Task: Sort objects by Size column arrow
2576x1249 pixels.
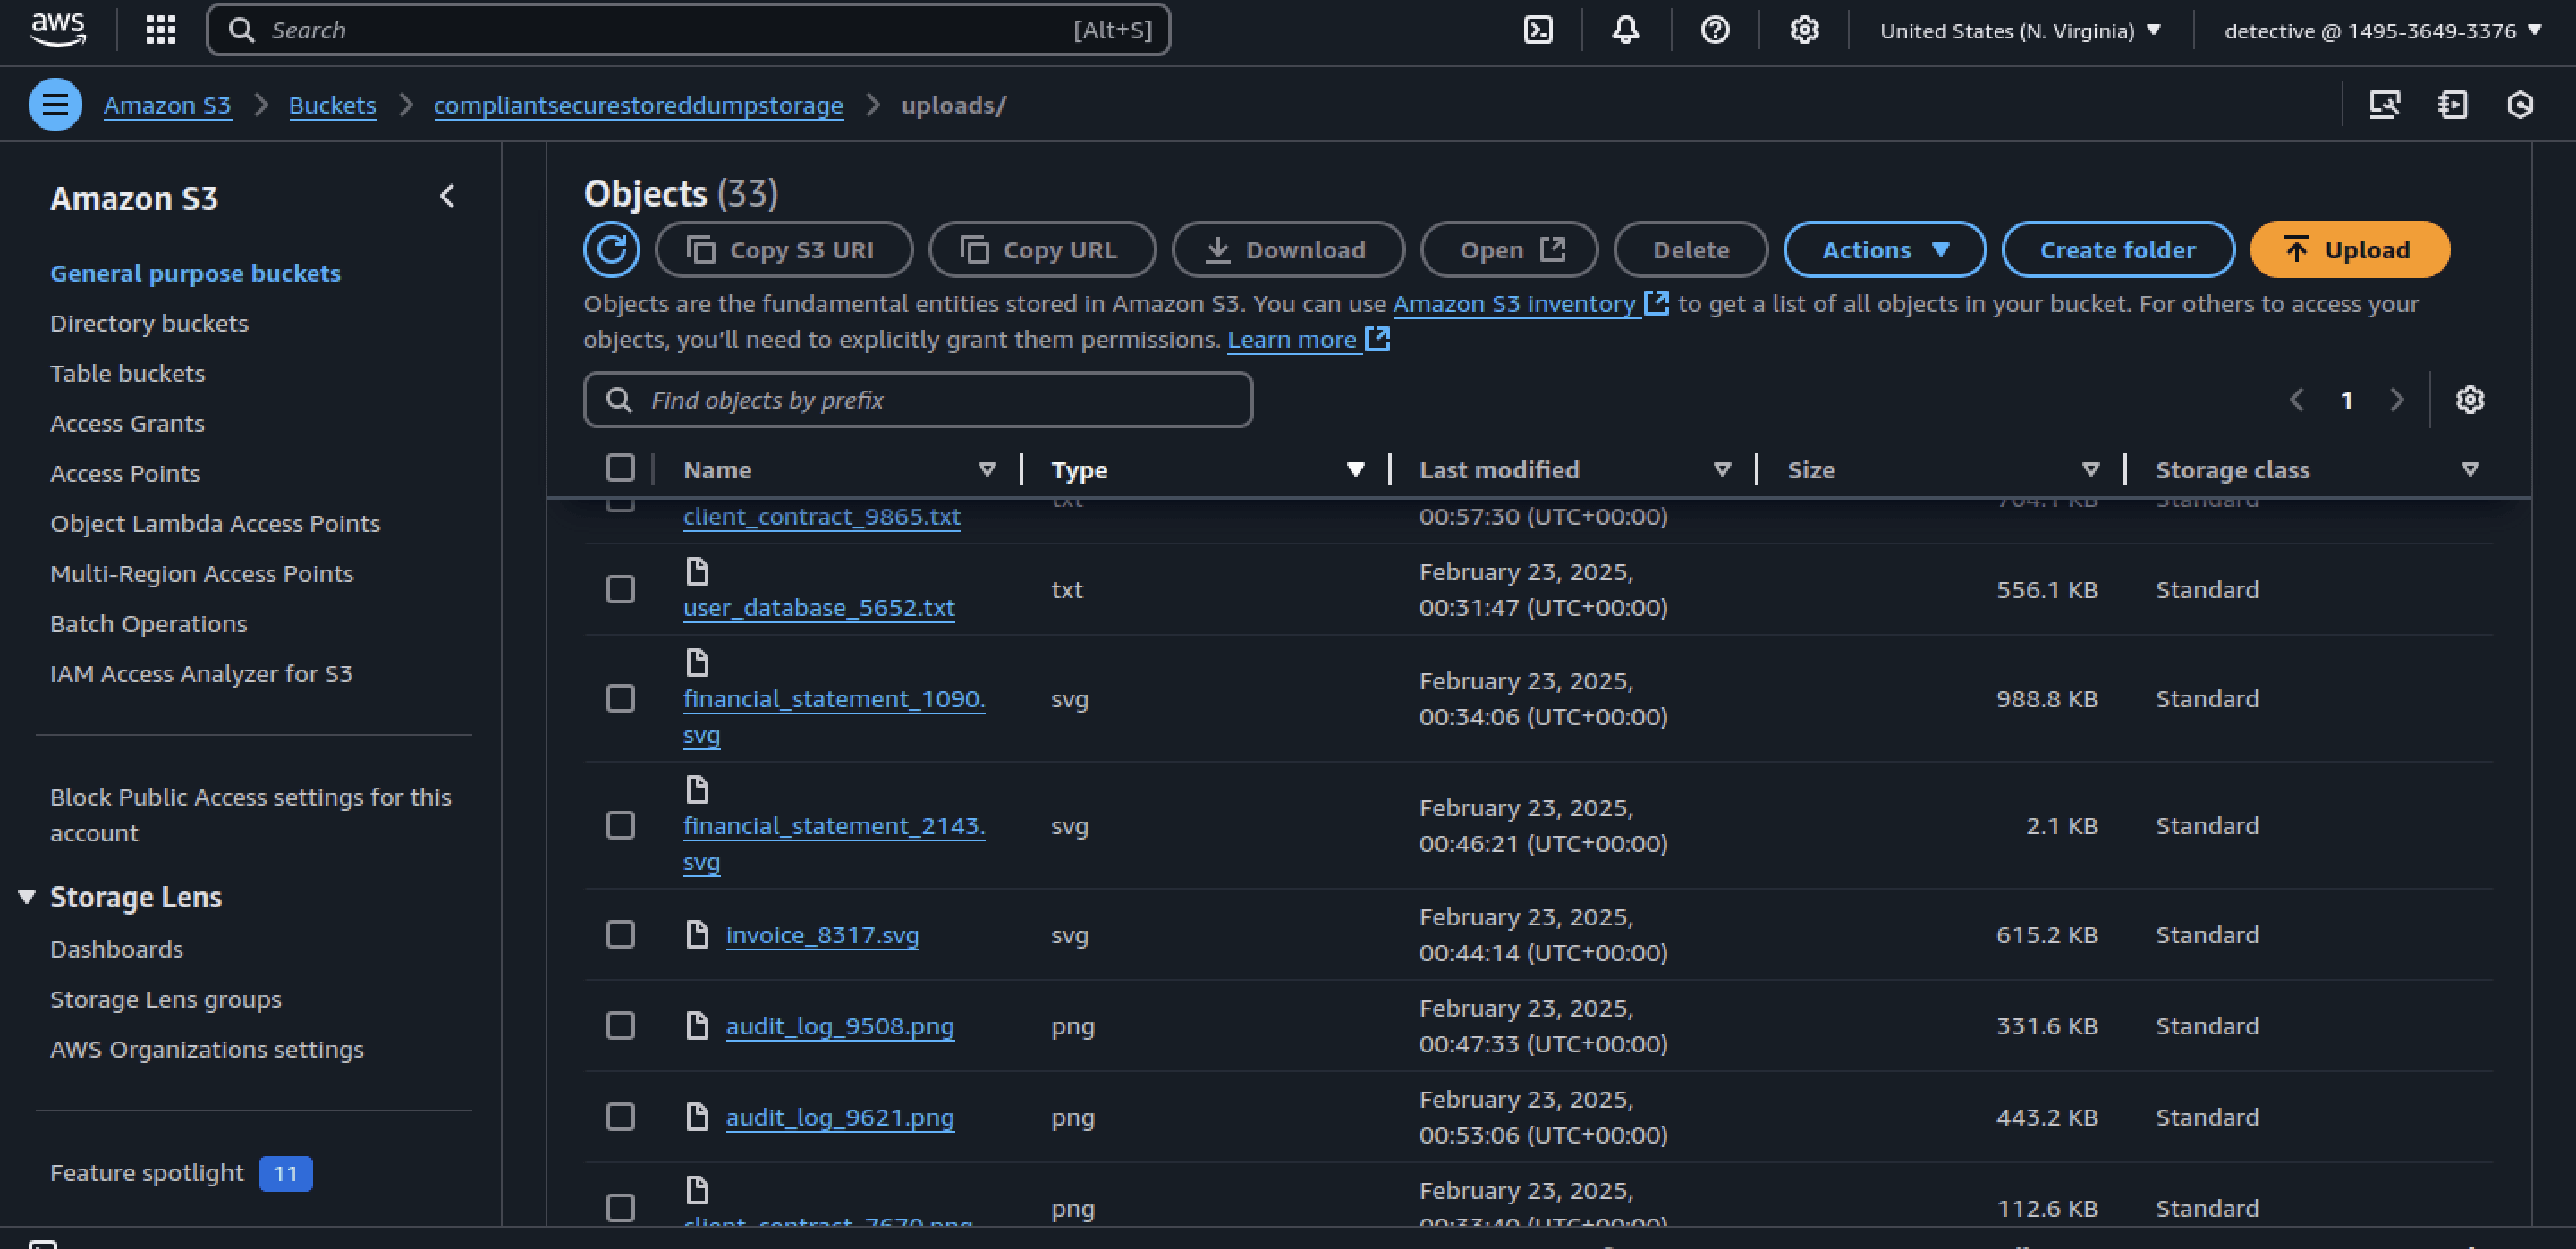Action: [x=2090, y=469]
